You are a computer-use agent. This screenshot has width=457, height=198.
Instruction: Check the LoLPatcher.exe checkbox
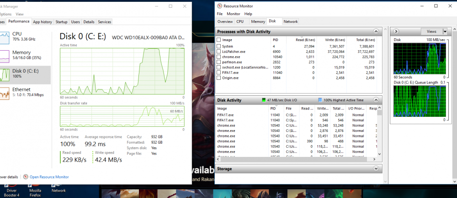click(219, 52)
